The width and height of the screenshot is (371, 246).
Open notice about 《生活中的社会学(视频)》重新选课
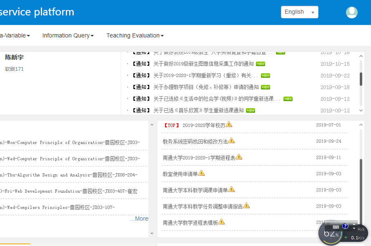(217, 99)
